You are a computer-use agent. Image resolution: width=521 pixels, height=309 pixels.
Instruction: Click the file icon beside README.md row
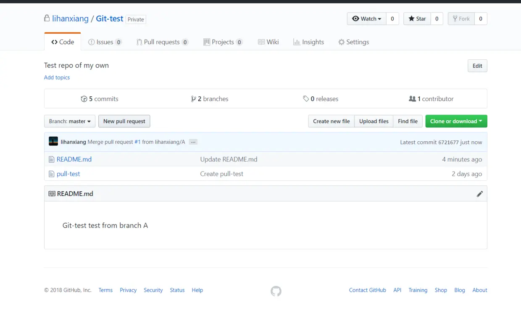52,159
